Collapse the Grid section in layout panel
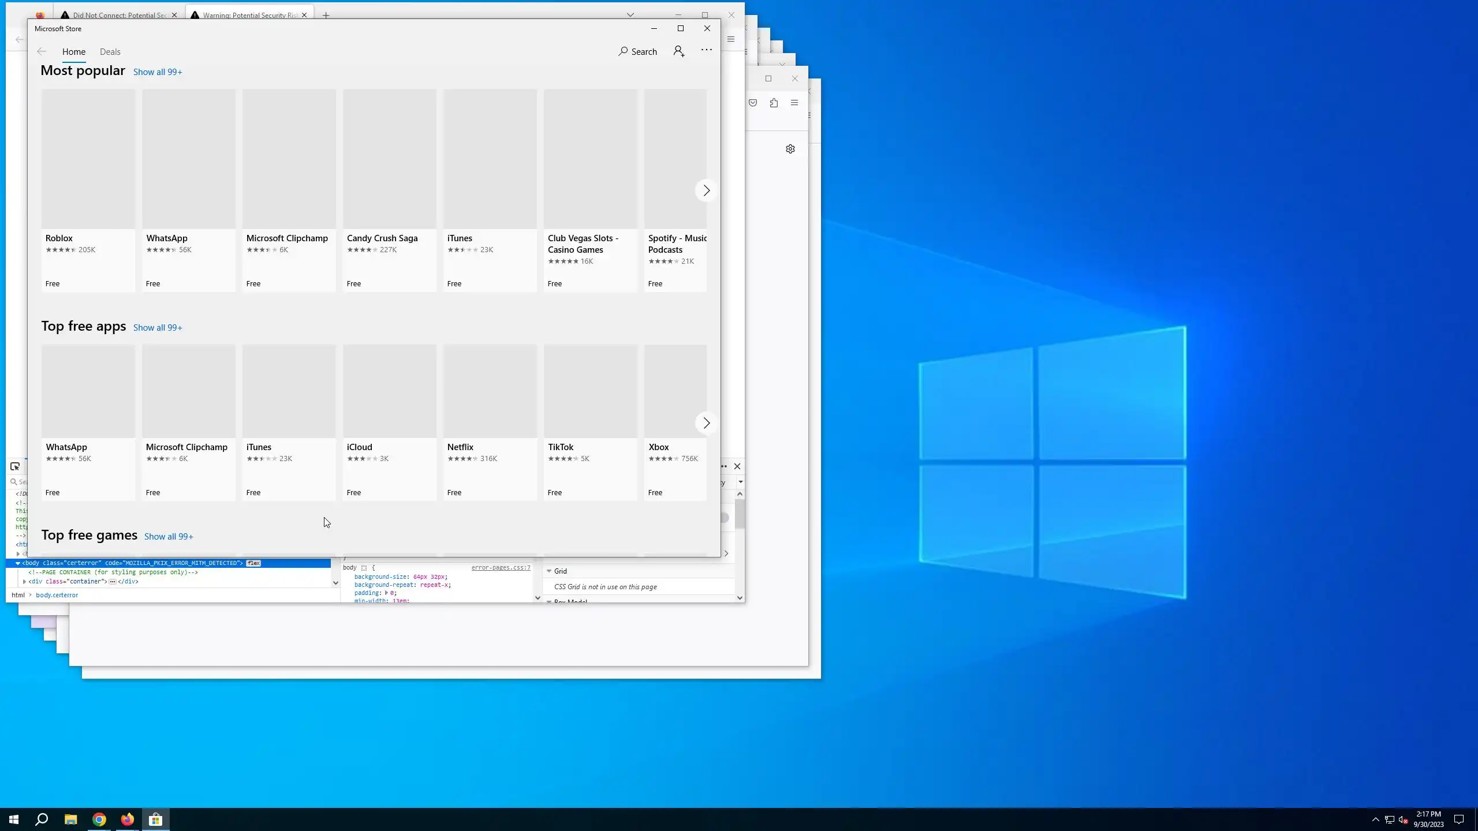1478x831 pixels. click(x=549, y=571)
